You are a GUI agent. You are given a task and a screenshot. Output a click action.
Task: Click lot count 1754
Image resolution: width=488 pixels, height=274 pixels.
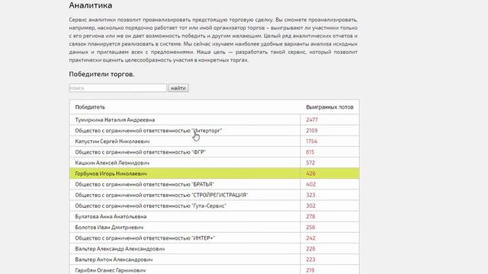click(312, 141)
